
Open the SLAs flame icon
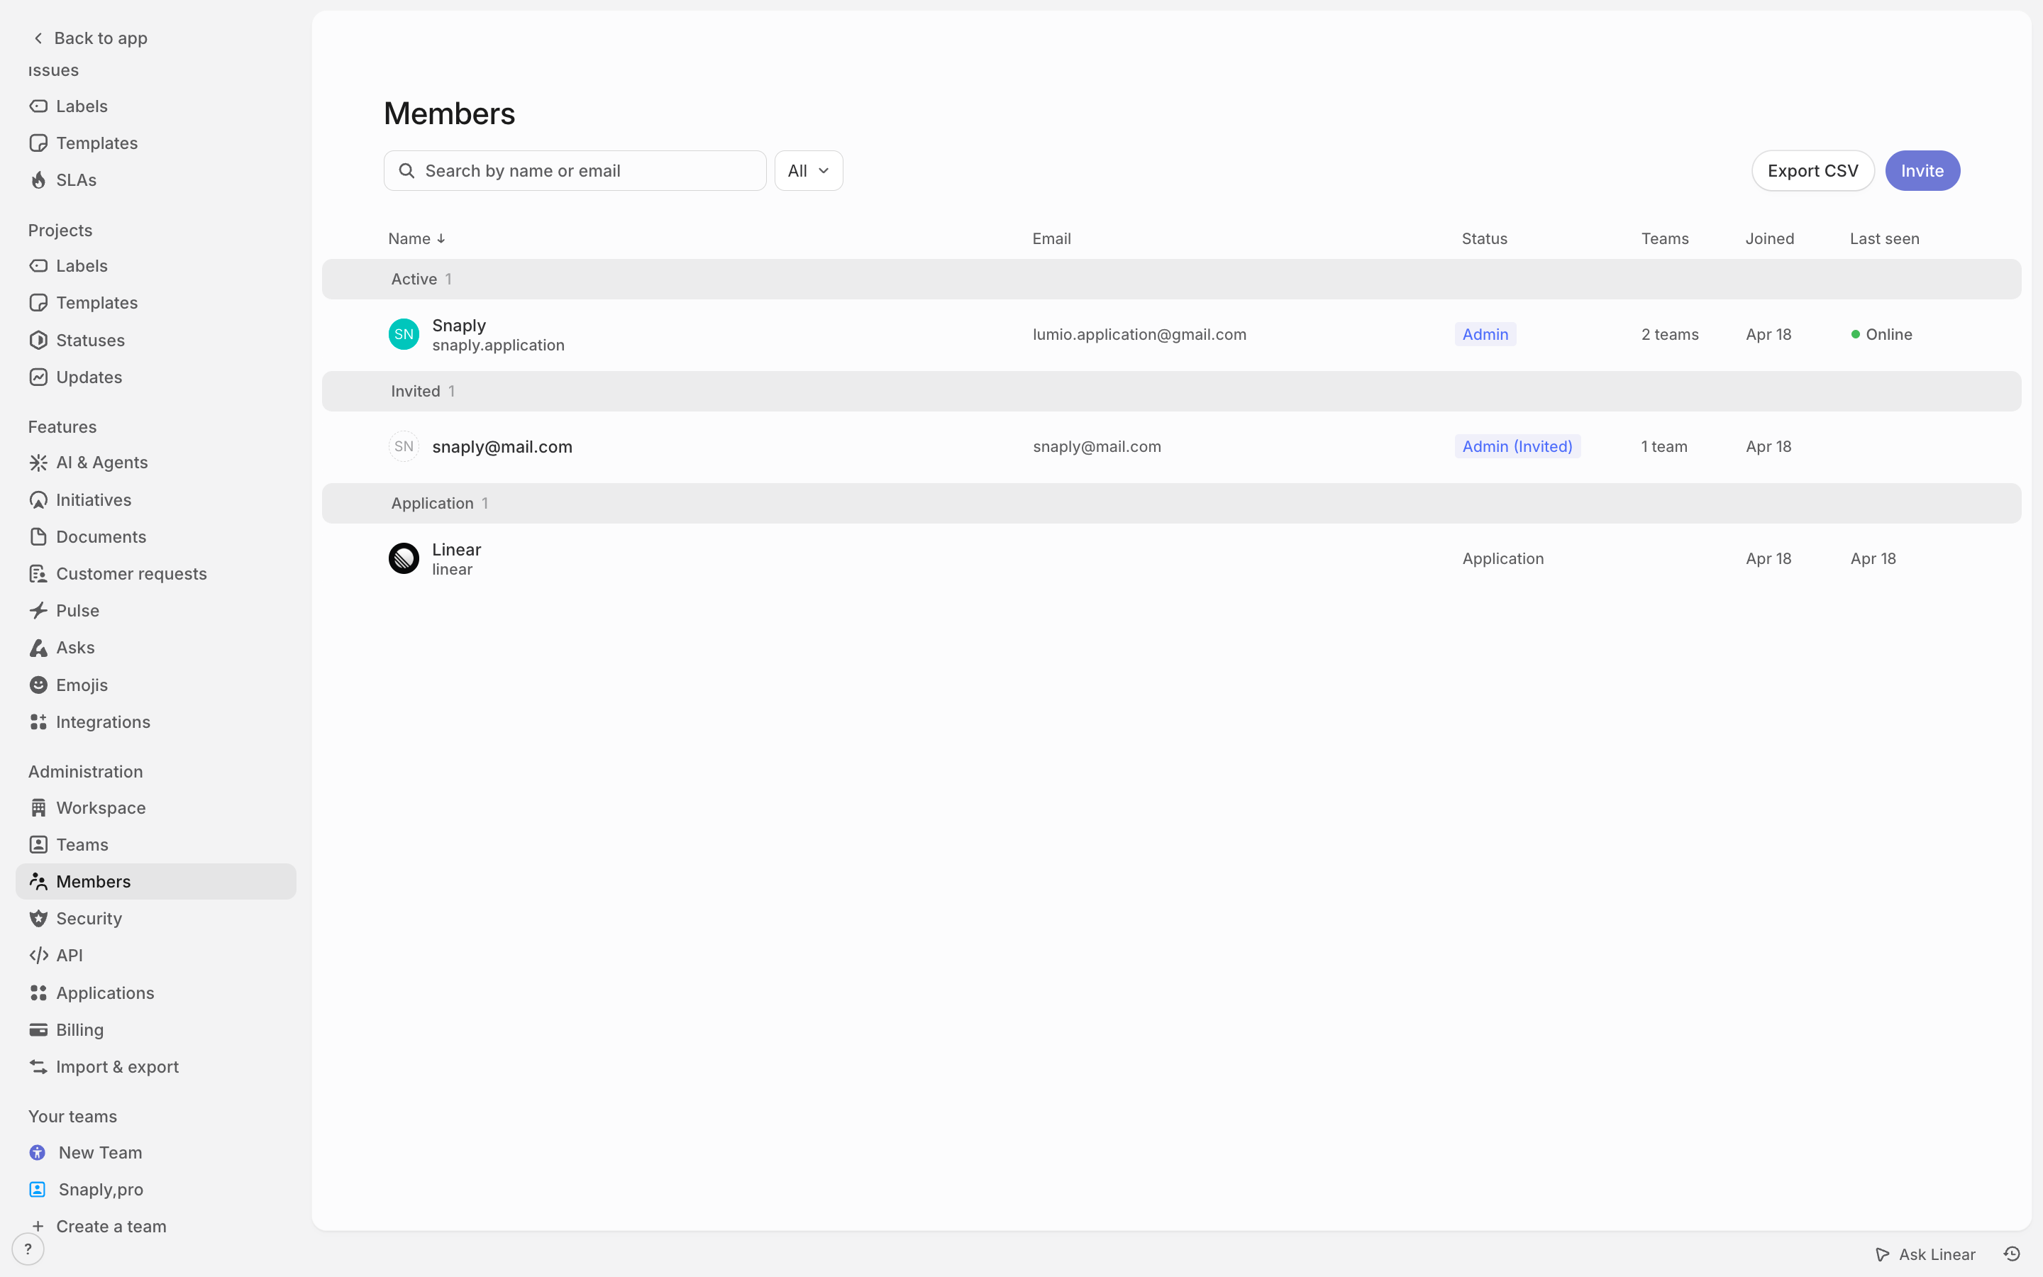coord(38,180)
